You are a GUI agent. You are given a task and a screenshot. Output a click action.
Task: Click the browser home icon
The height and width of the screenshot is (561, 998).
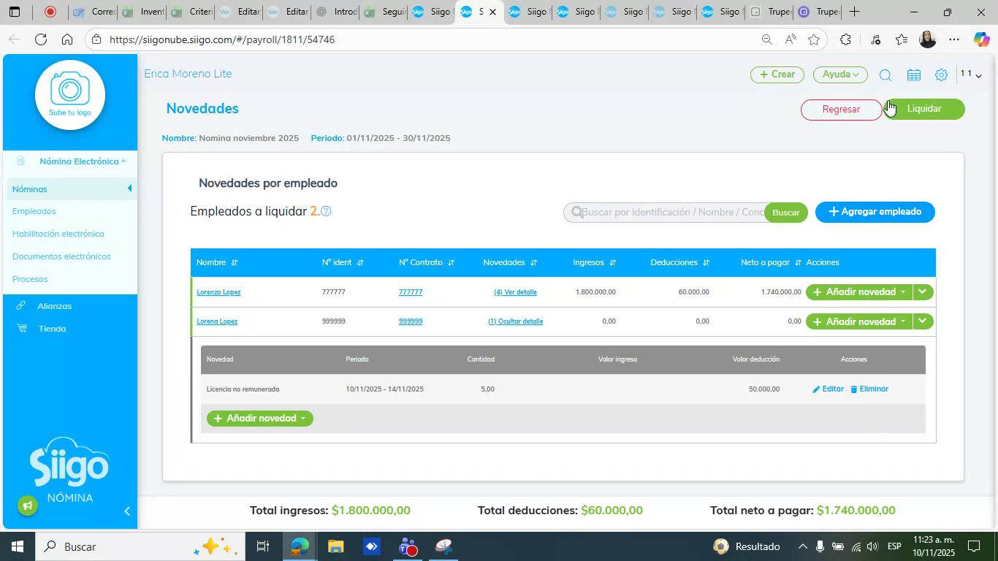coord(67,39)
